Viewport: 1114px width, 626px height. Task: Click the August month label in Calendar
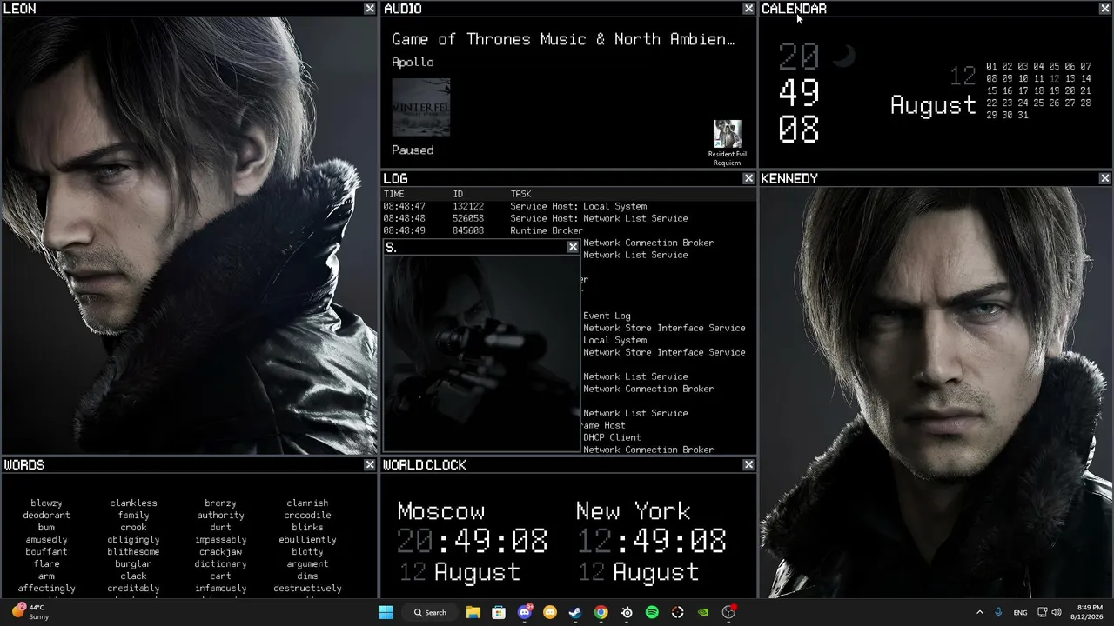pyautogui.click(x=933, y=106)
